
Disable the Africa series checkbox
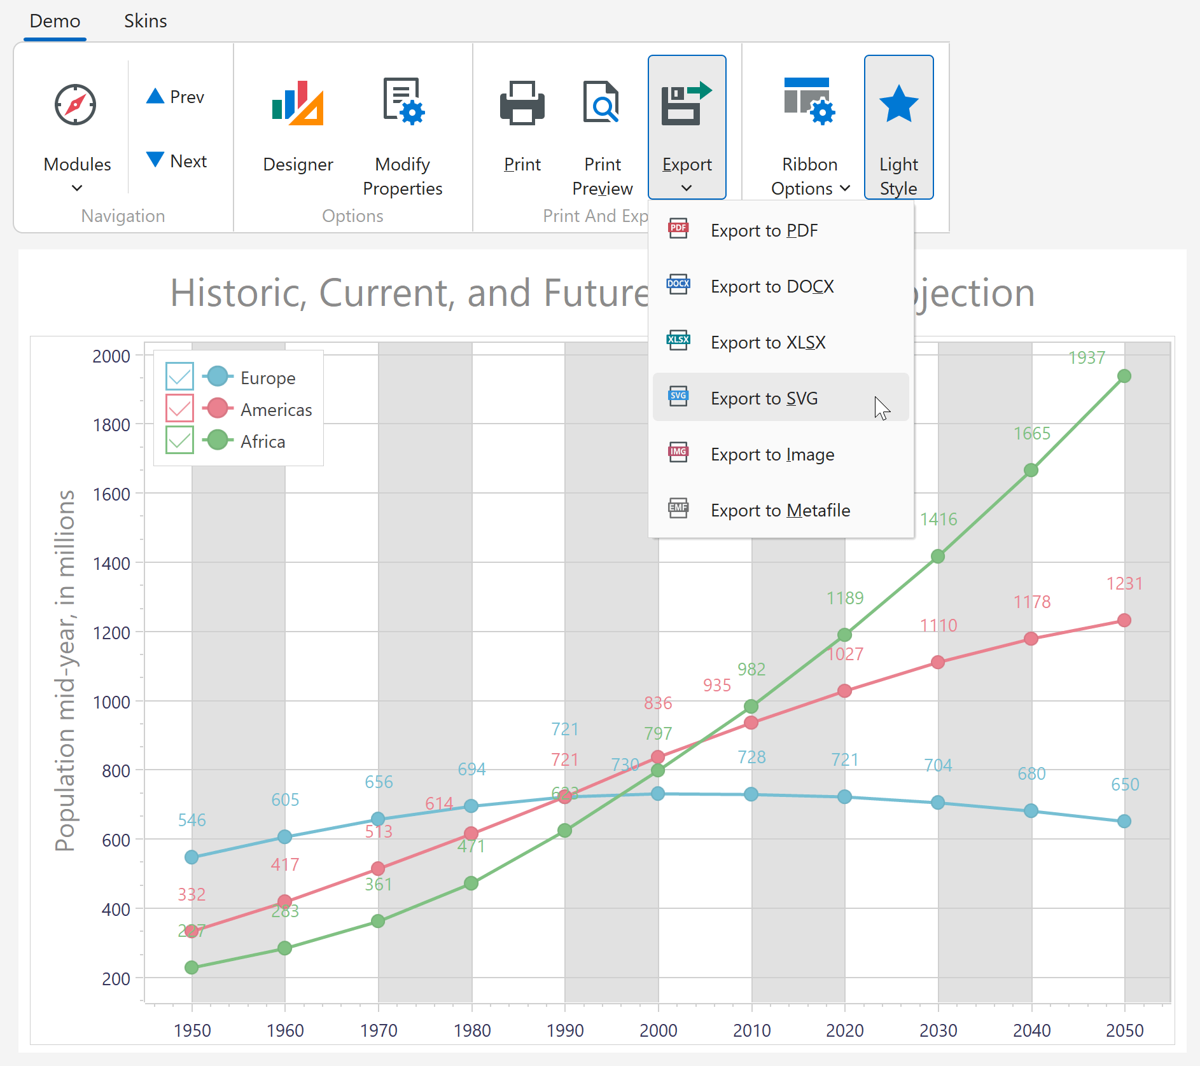[179, 440]
